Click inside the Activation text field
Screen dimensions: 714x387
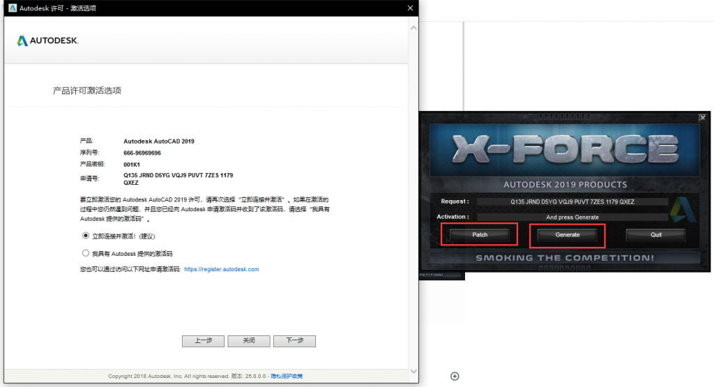[572, 218]
